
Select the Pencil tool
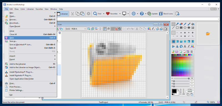click(x=185, y=24)
